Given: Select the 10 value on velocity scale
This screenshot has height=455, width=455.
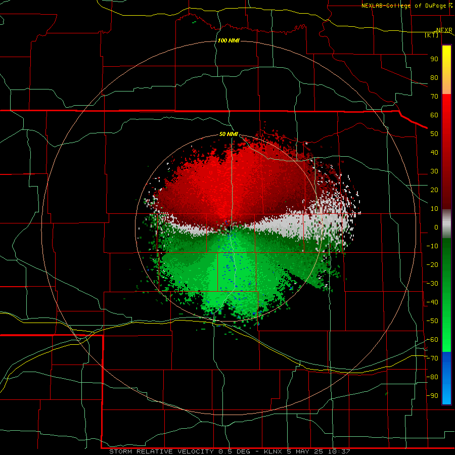Looking at the screenshot, I should 434,209.
